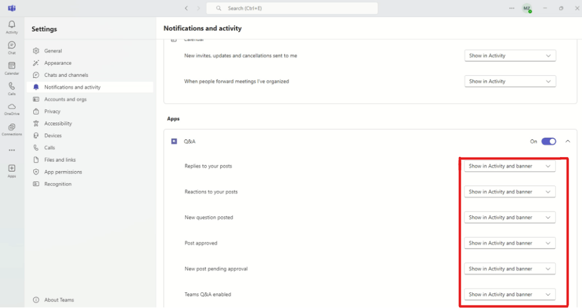
Task: Click the Accounts and orgs card icon
Action: [x=36, y=99]
